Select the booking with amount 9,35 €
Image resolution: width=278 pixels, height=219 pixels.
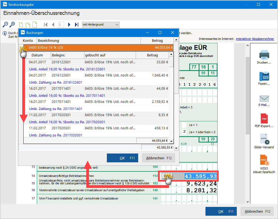(96, 115)
